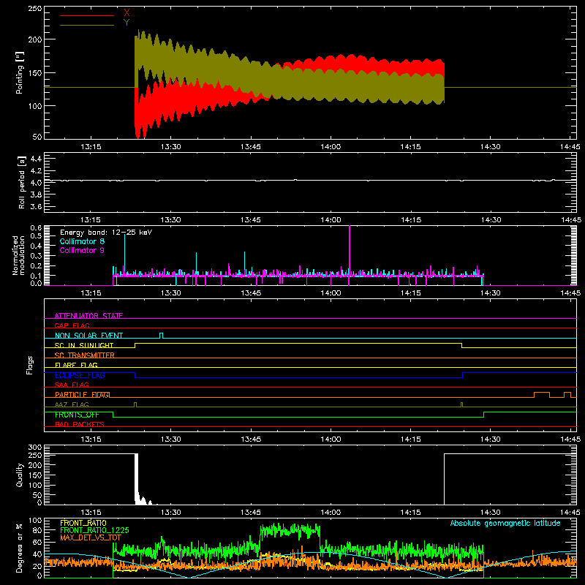Click the NON_SOLAR_EVENT flag label
This screenshot has height=585, width=585.
click(x=88, y=336)
